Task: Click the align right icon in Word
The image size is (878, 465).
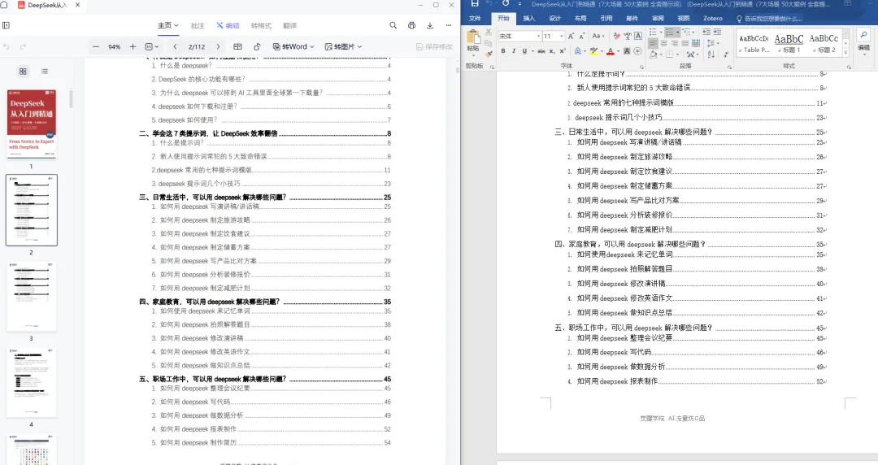Action: click(x=674, y=43)
